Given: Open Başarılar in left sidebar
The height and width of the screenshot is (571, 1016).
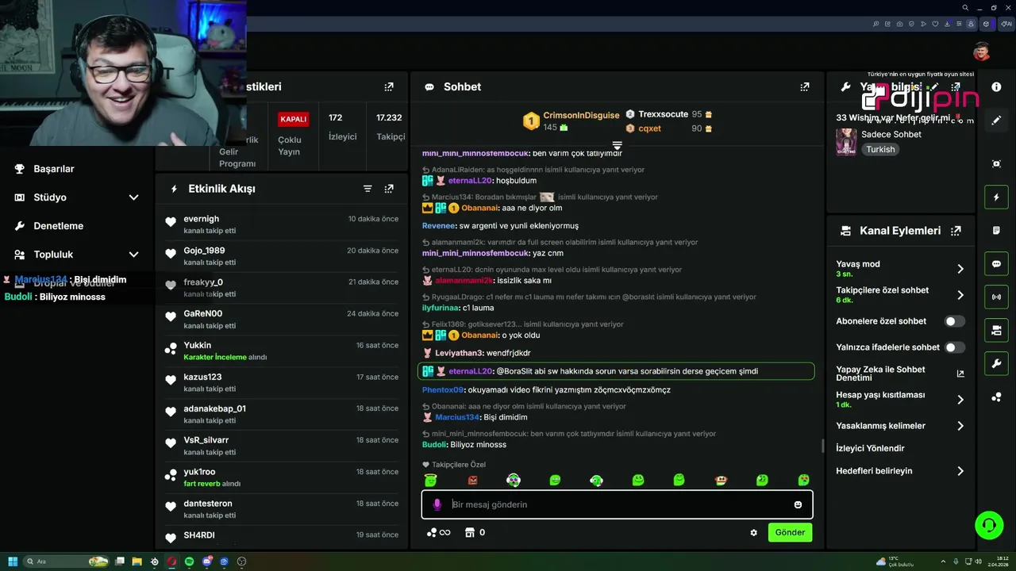Looking at the screenshot, I should coord(54,169).
